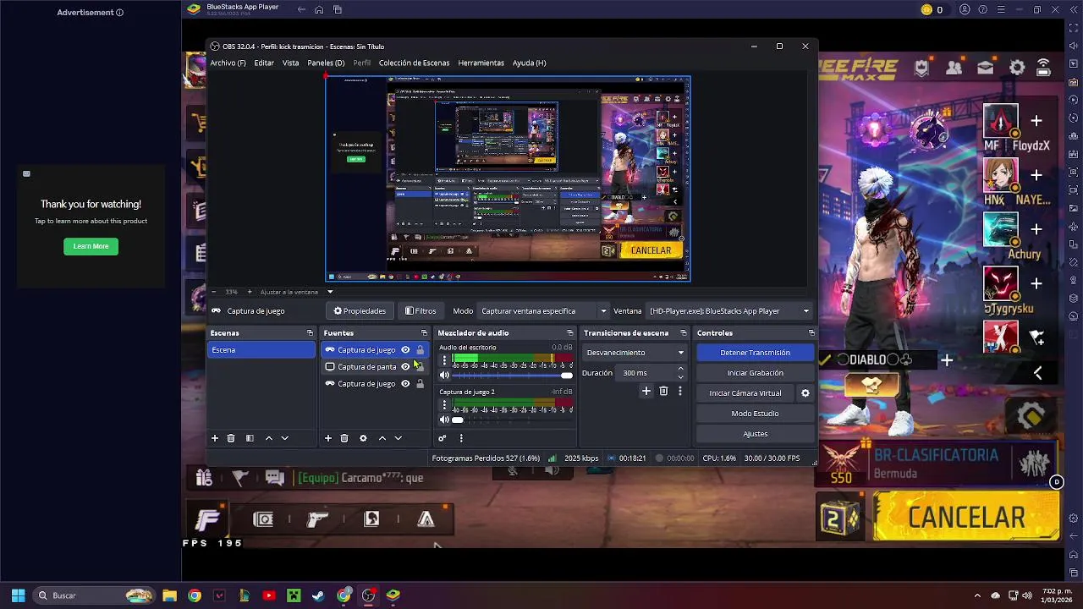Click Modo Estudio button
1083x609 pixels.
755,414
